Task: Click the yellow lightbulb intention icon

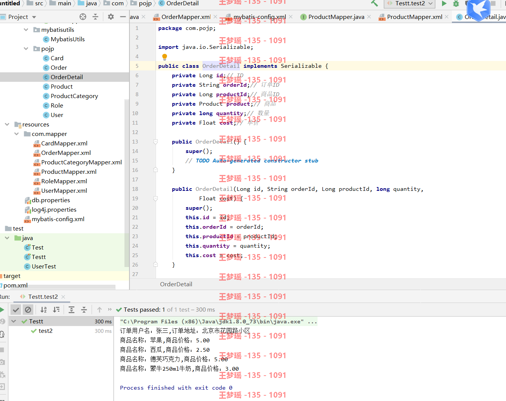Action: pyautogui.click(x=165, y=57)
